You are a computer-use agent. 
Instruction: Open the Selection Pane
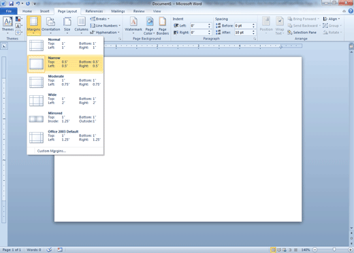302,33
